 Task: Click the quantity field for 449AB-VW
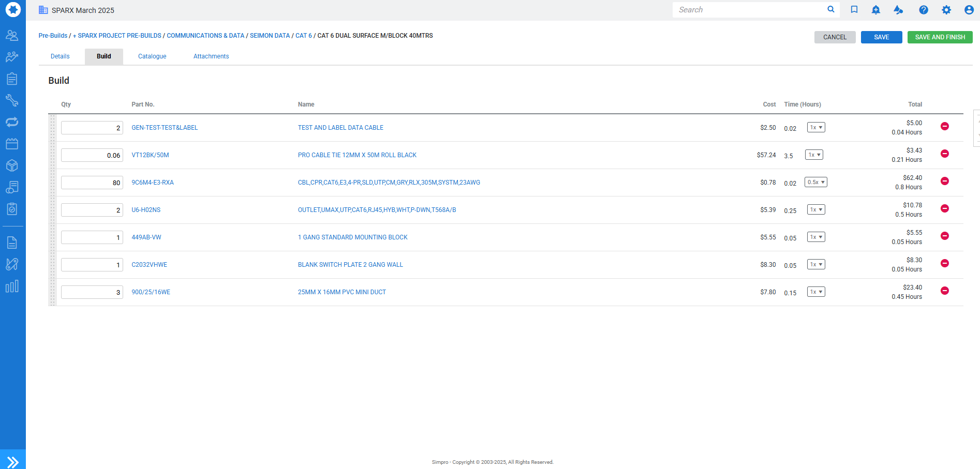tap(92, 237)
